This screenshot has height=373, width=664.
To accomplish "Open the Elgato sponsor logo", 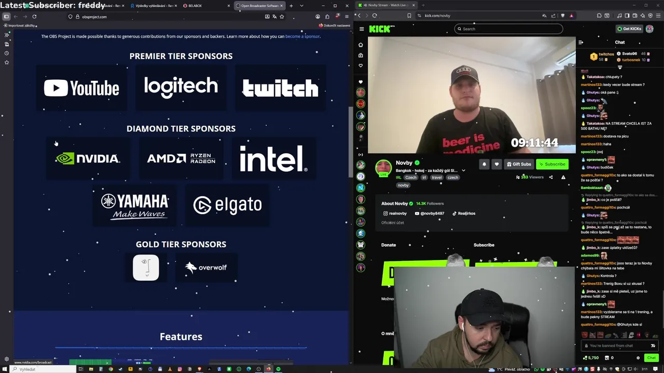I will tap(227, 205).
